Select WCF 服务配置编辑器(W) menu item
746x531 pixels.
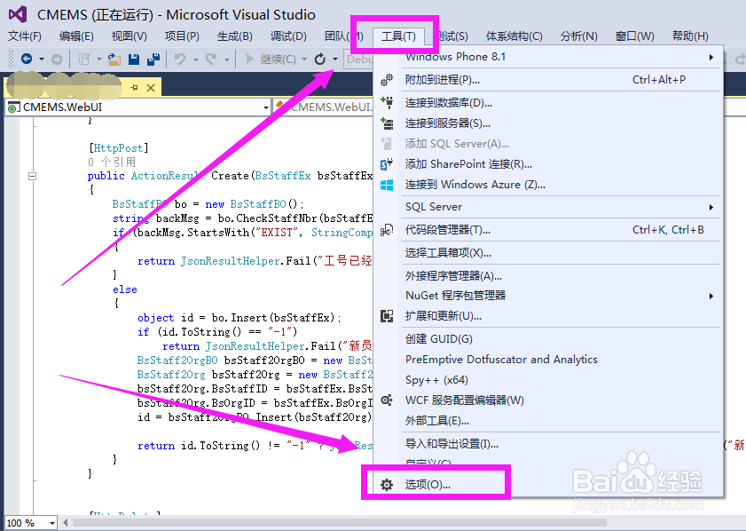(549, 400)
